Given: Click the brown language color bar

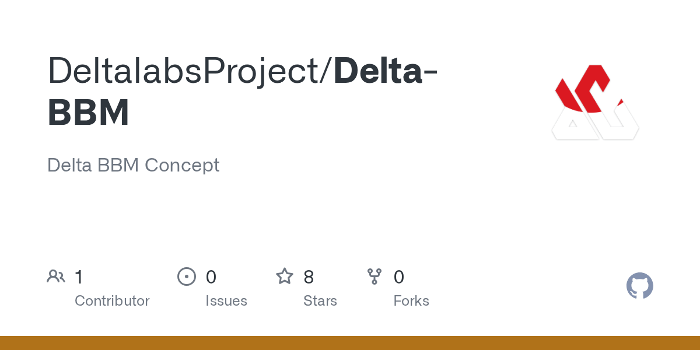Looking at the screenshot, I should [350, 343].
